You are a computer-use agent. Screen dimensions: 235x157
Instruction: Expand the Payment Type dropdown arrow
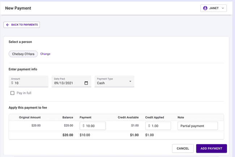[130, 82]
